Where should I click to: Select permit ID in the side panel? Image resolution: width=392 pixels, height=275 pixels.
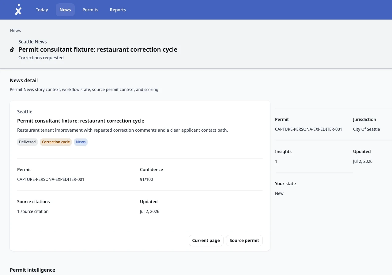(x=308, y=129)
